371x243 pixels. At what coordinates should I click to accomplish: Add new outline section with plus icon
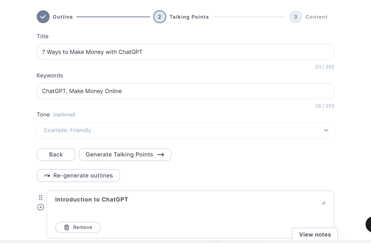[41, 207]
